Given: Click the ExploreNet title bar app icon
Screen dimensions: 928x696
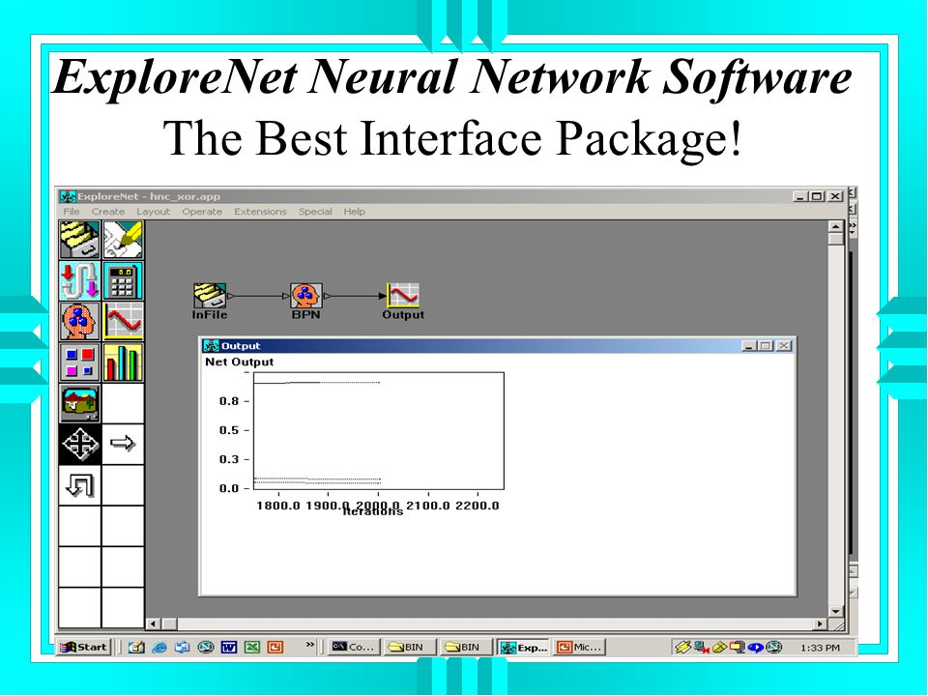Looking at the screenshot, I should tap(68, 196).
